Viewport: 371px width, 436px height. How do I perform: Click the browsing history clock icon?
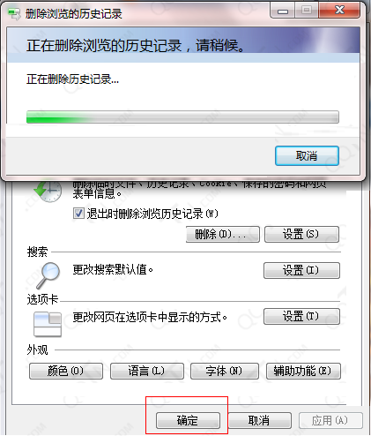(x=48, y=191)
